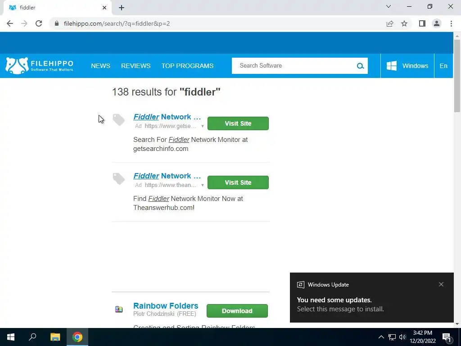Click the 'Theanswerhub.com!' ad description text

[164, 208]
